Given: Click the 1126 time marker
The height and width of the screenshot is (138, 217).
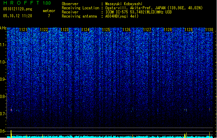Looking at the screenshot, I should point(127,30).
